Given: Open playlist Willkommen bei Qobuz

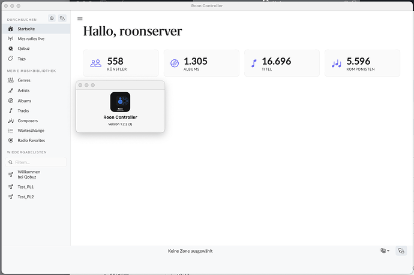Looking at the screenshot, I should 29,174.
